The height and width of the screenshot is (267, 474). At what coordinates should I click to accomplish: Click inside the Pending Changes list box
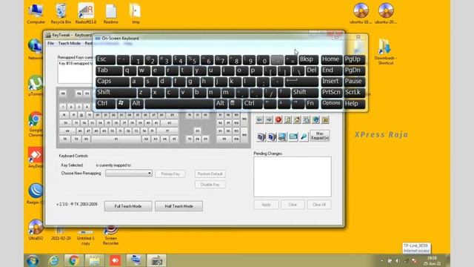pyautogui.click(x=293, y=177)
